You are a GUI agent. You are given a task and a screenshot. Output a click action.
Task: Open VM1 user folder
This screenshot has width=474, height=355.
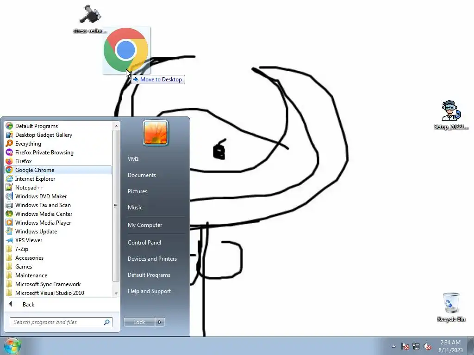133,159
